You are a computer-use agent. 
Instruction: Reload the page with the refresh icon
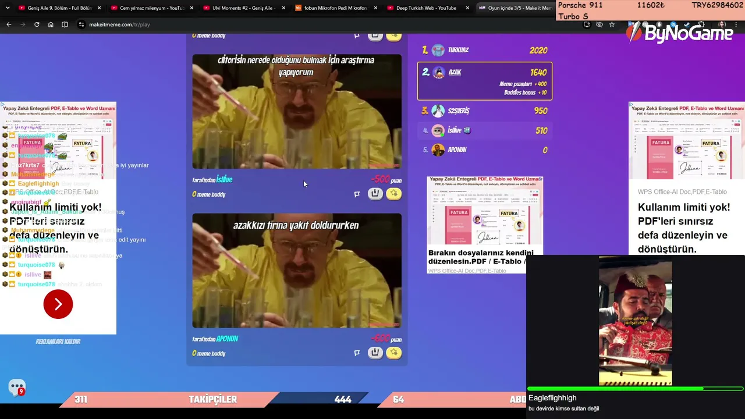click(37, 24)
